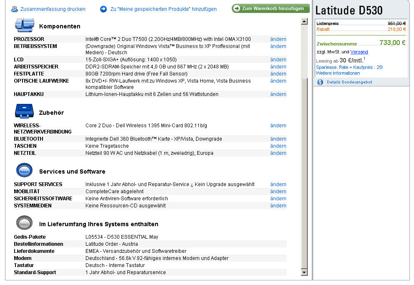The height and width of the screenshot is (285, 414).
Task: Open Zusammenfassung drucken link
Action: coord(53,9)
